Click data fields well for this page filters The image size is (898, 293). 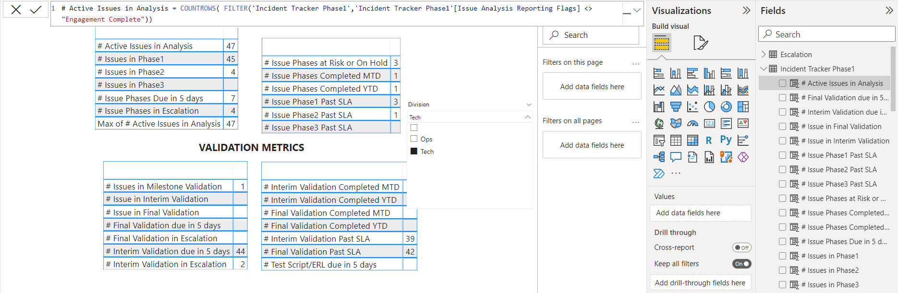[x=592, y=86]
